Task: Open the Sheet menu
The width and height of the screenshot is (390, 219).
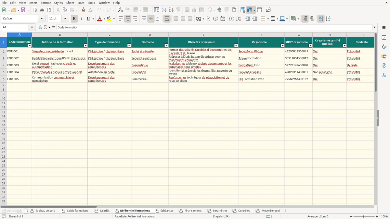Action: tap(70, 3)
